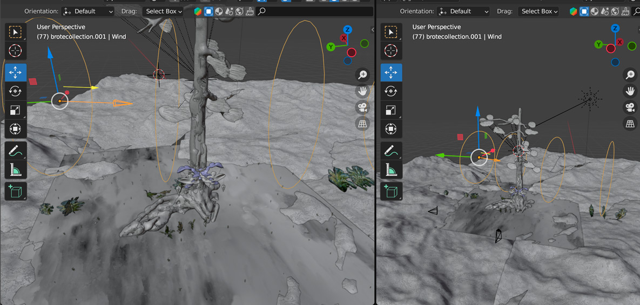Toggle the blue square header icon in left viewport

click(x=208, y=11)
